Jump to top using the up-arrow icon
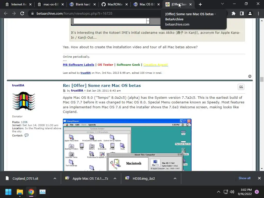The width and height of the screenshot is (264, 198). 250,76
